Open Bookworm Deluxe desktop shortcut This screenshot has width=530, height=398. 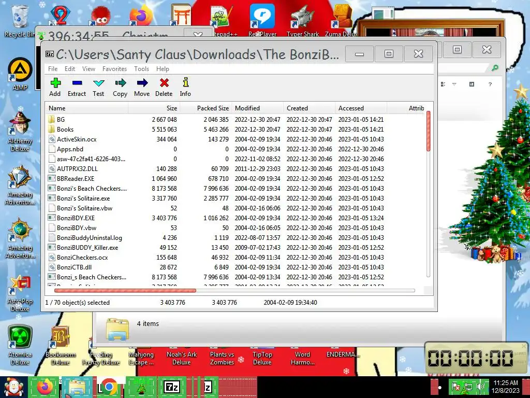(x=60, y=345)
